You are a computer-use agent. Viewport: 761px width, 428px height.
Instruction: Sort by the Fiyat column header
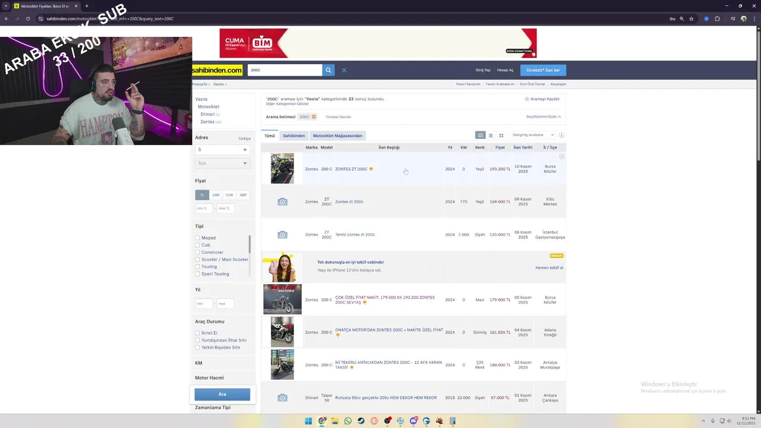500,147
